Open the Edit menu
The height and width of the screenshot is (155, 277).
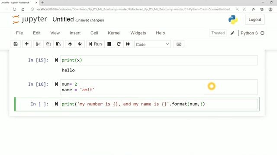(x=37, y=33)
